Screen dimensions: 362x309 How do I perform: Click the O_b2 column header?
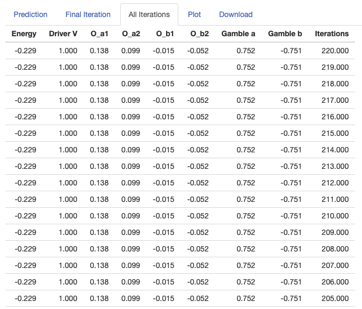200,34
